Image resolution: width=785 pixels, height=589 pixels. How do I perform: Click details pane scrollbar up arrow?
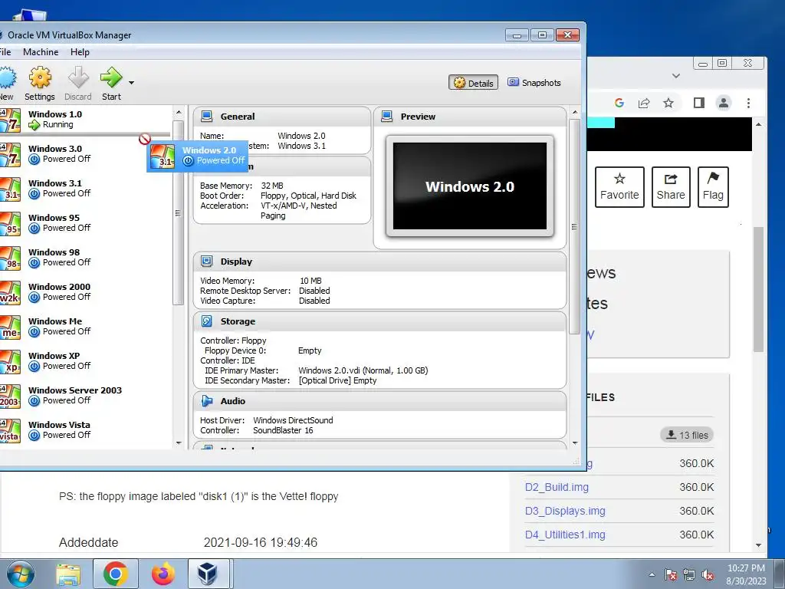point(575,112)
